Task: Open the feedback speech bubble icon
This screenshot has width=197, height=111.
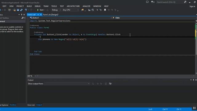Action: pyautogui.click(x=147, y=2)
